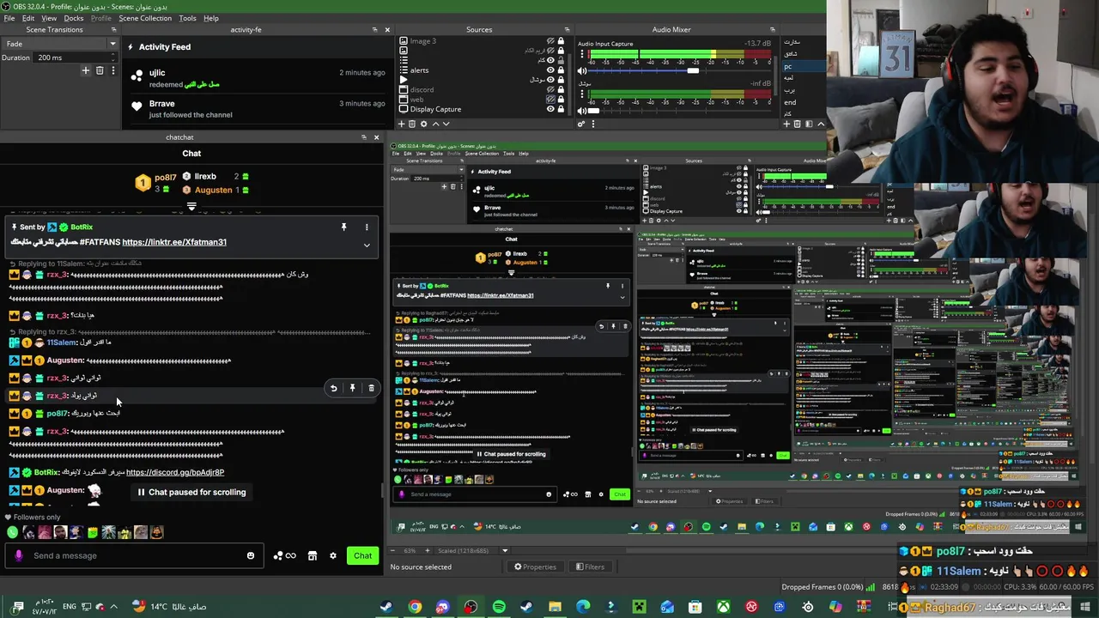Open preview scaling dropdown next to Scaled label
Screen dimensions: 1099x618
click(x=505, y=550)
